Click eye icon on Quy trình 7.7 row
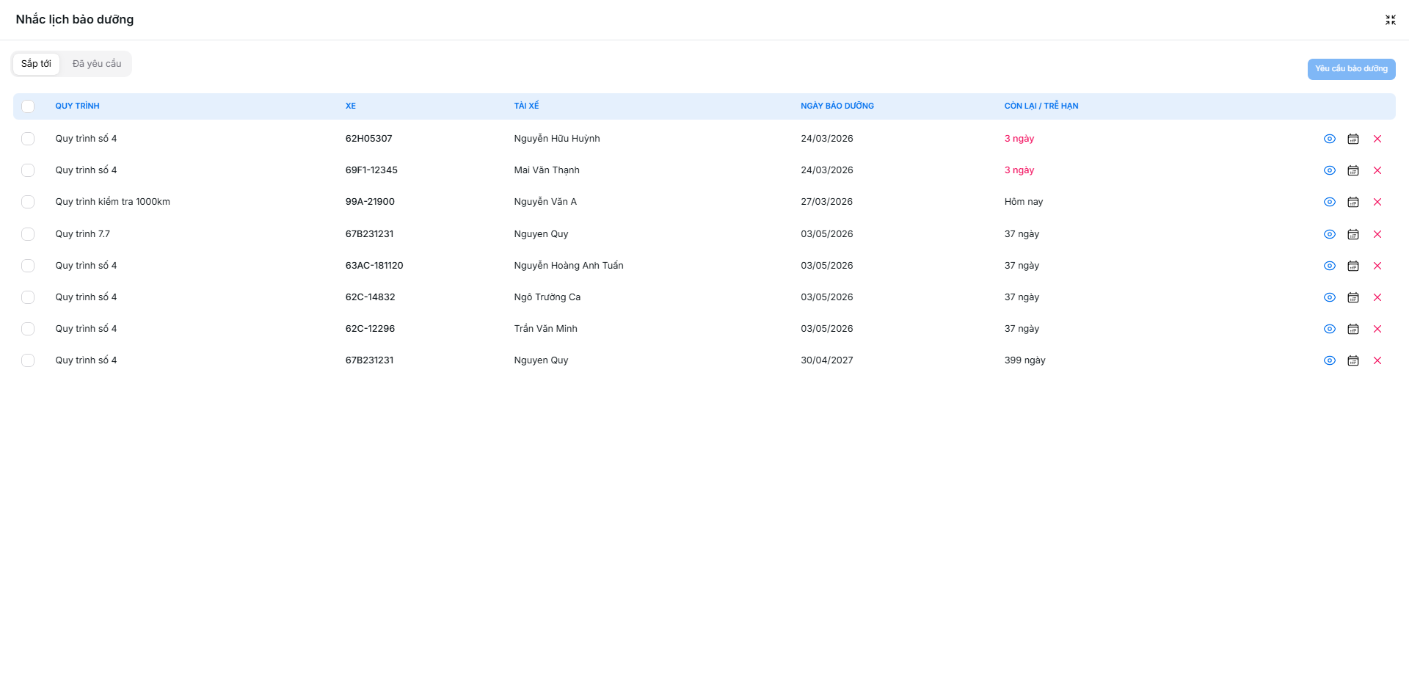The height and width of the screenshot is (679, 1409). coord(1329,234)
